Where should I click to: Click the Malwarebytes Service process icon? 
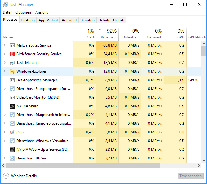(x=12, y=45)
